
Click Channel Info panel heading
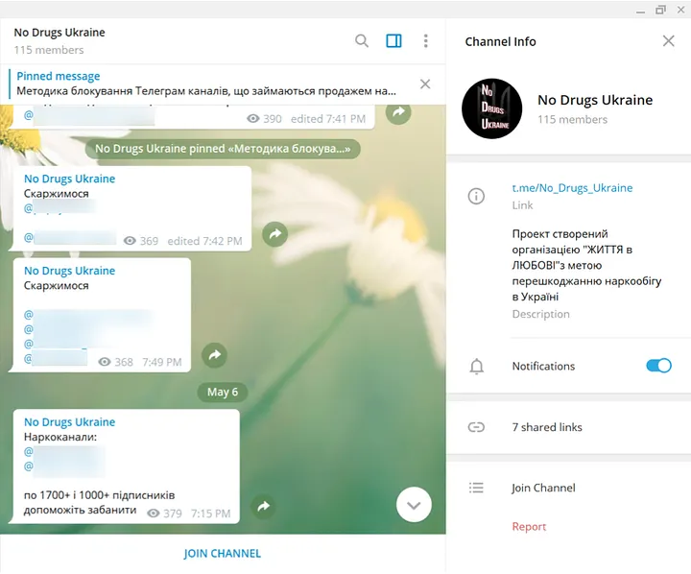[x=500, y=41]
